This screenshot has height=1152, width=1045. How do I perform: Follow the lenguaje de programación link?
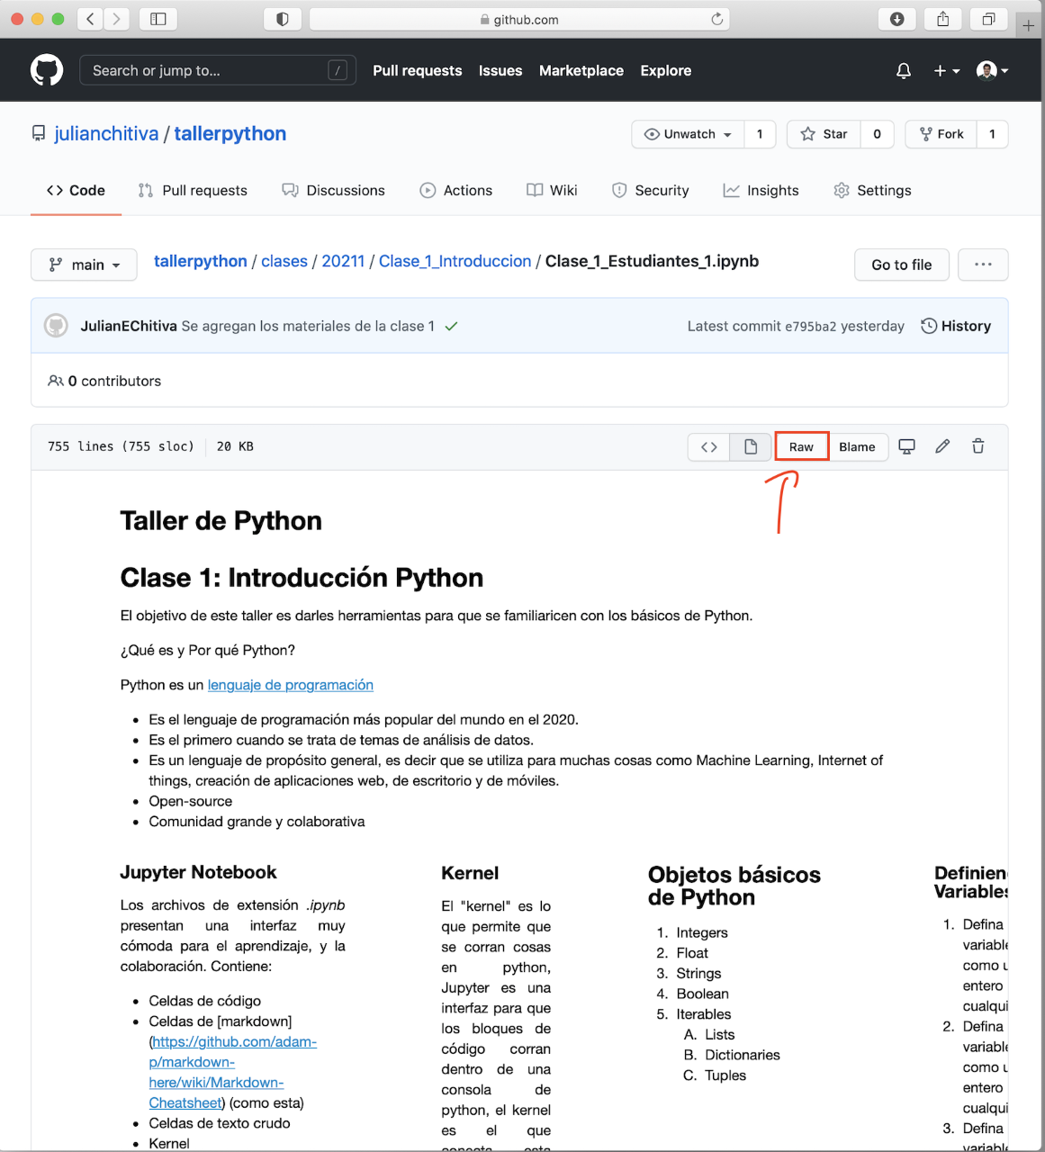tap(290, 685)
